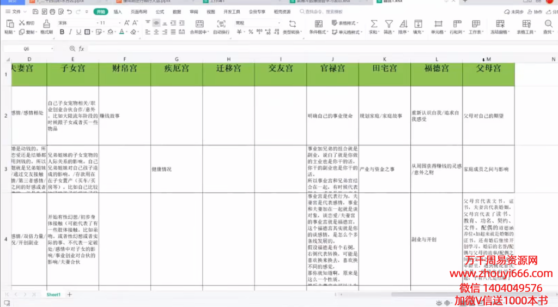This screenshot has height=307, width=558.
Task: Add a new sheet with plus button
Action: click(69, 294)
